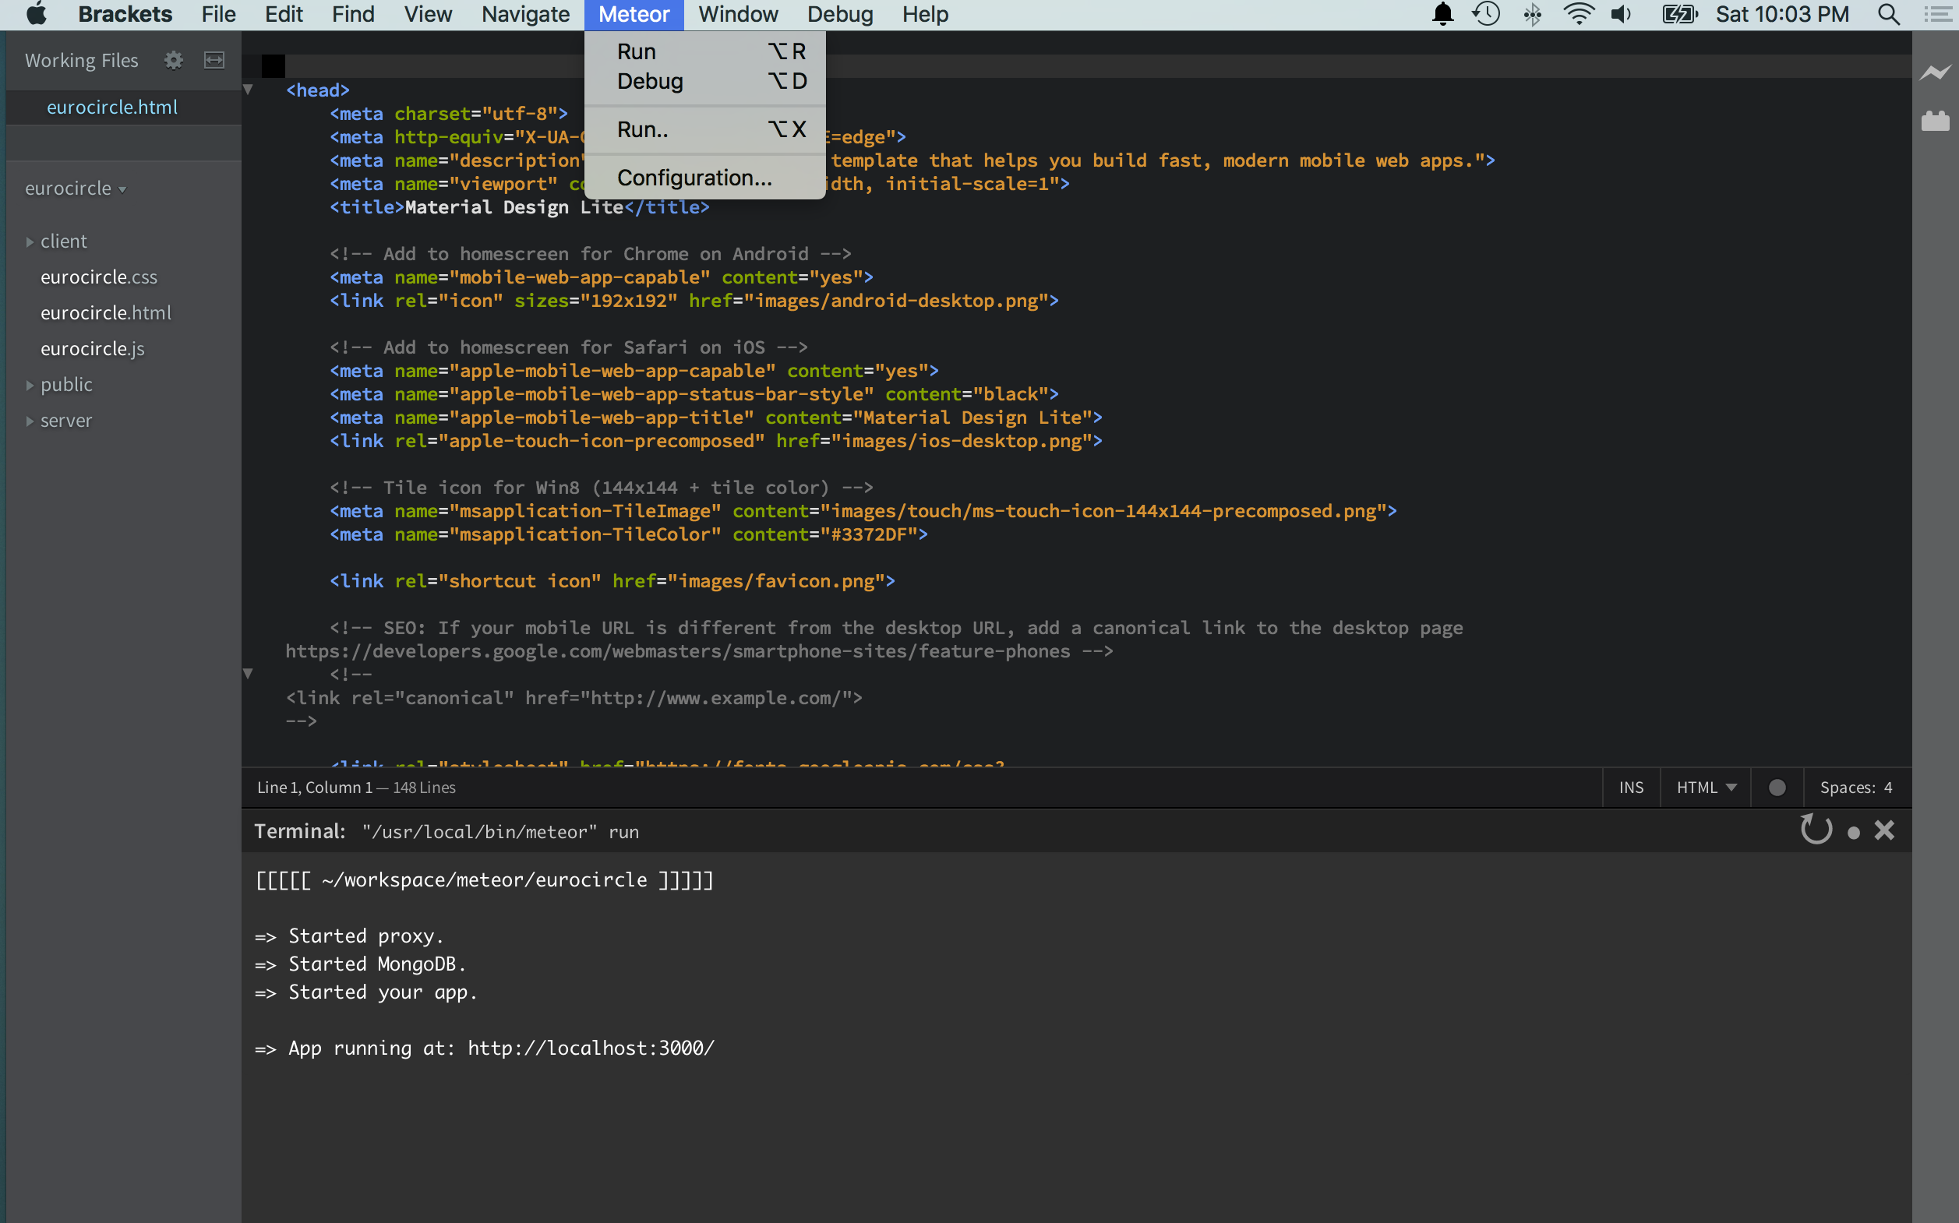Click the Bluetooth menu bar icon

click(x=1533, y=15)
